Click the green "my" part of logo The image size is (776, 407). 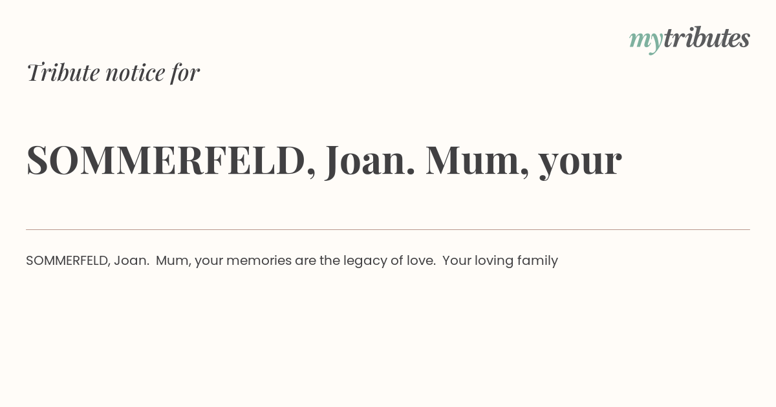[645, 41]
